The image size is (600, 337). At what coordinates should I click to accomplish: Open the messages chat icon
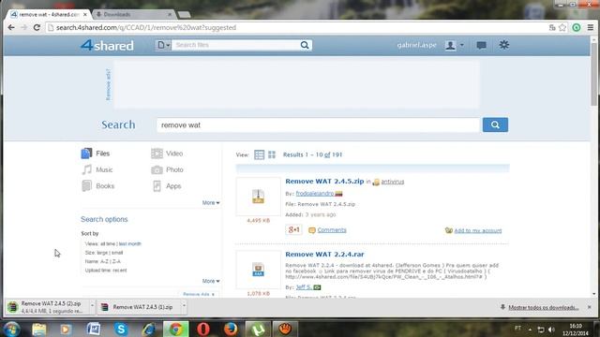[481, 46]
